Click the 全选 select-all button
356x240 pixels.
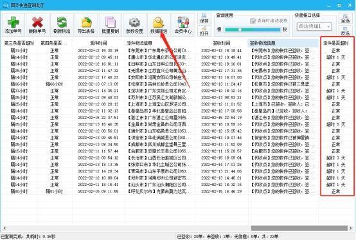tap(345, 19)
